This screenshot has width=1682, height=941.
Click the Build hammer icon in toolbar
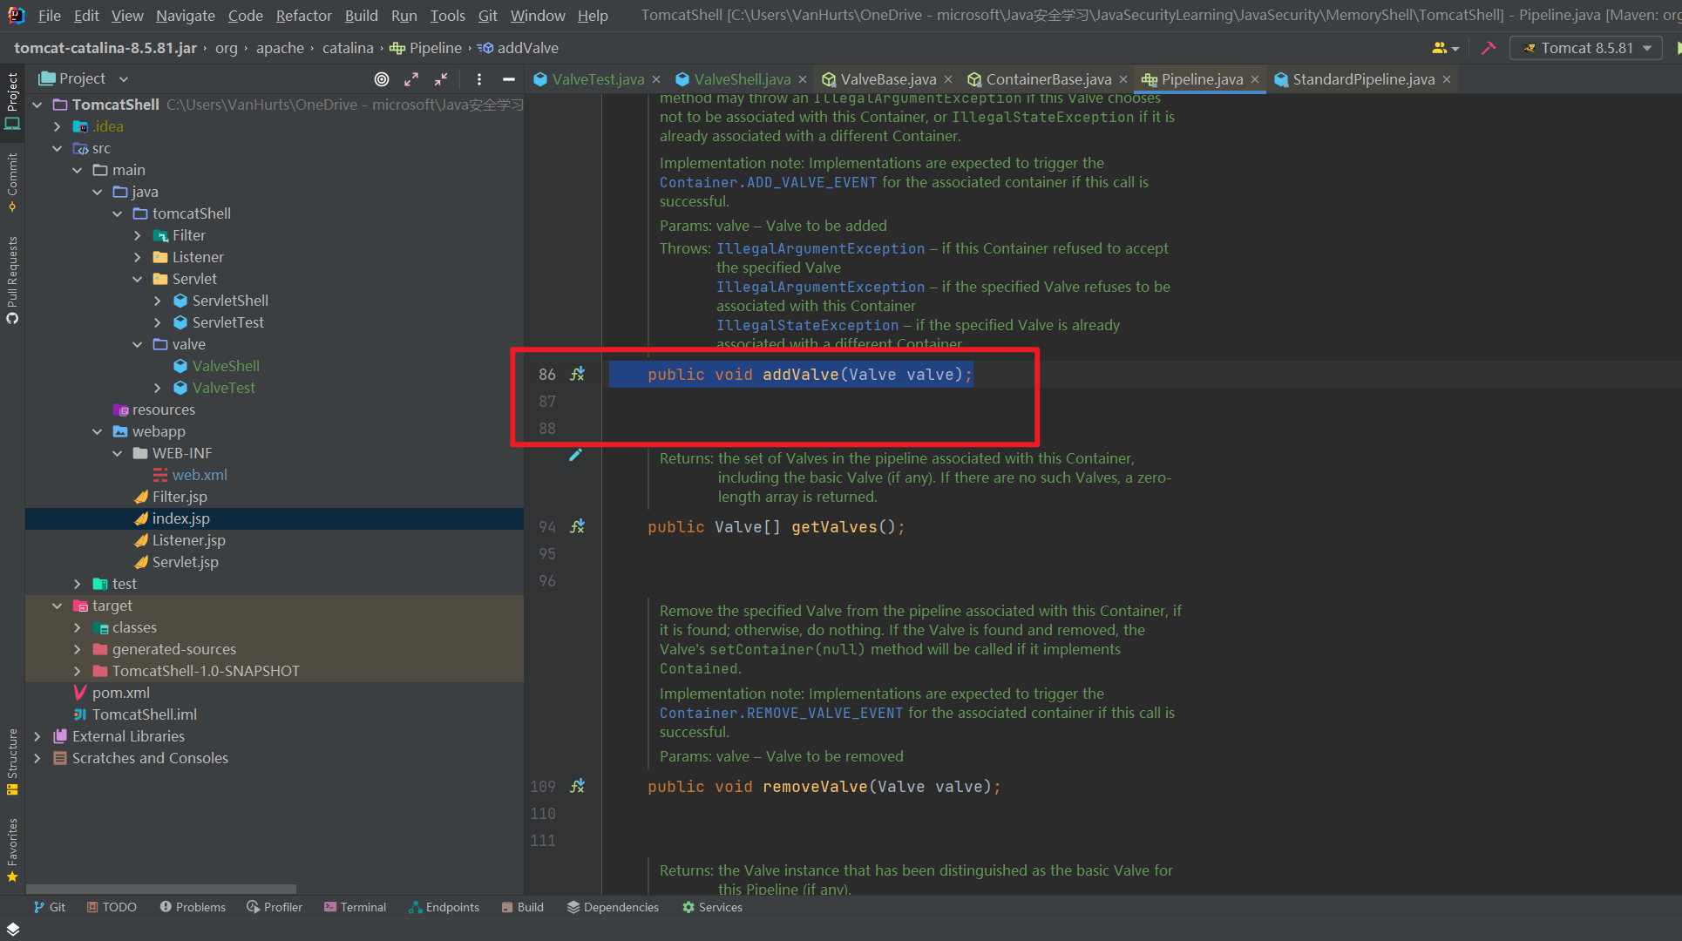[1489, 48]
